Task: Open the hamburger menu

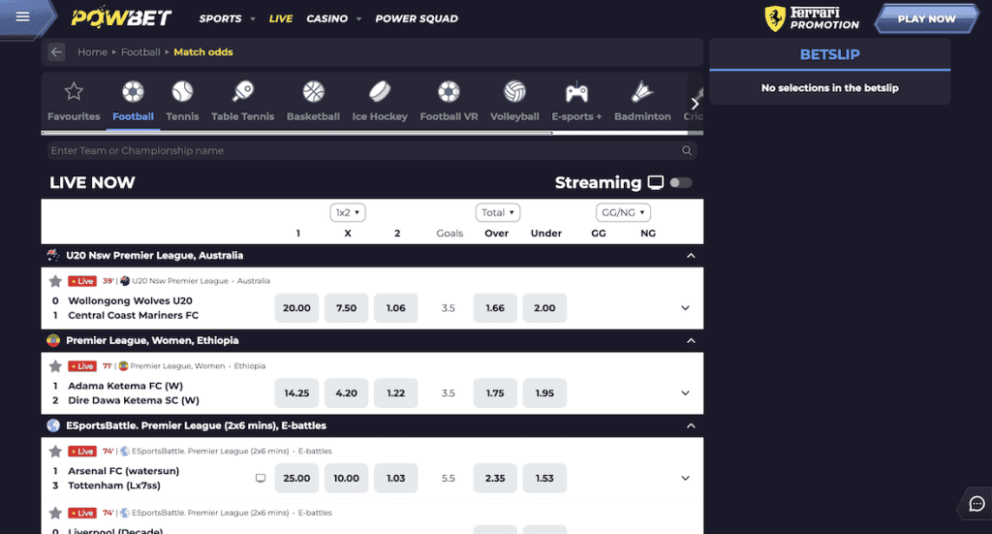Action: (x=23, y=17)
